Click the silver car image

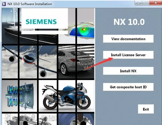[76, 62]
